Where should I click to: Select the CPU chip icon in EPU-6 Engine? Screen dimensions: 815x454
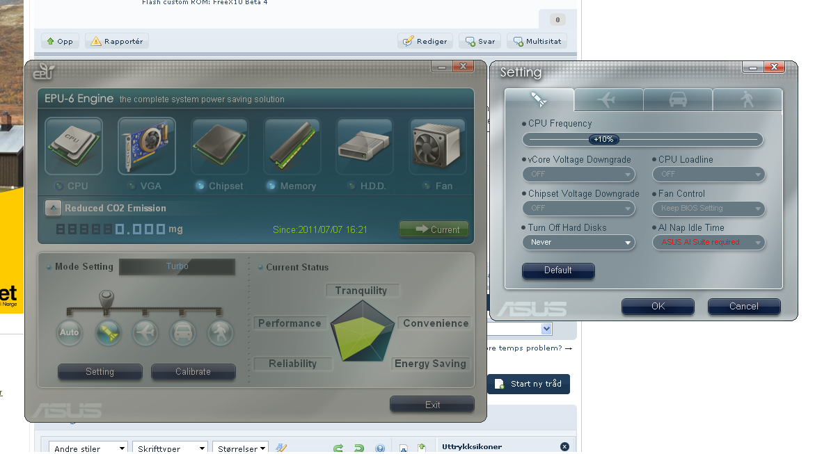pyautogui.click(x=74, y=146)
